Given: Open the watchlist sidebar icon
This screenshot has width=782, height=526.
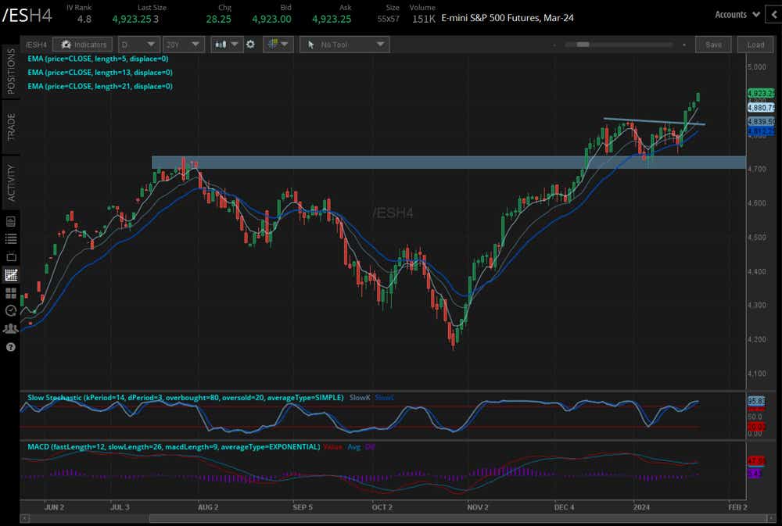Looking at the screenshot, I should coord(10,239).
